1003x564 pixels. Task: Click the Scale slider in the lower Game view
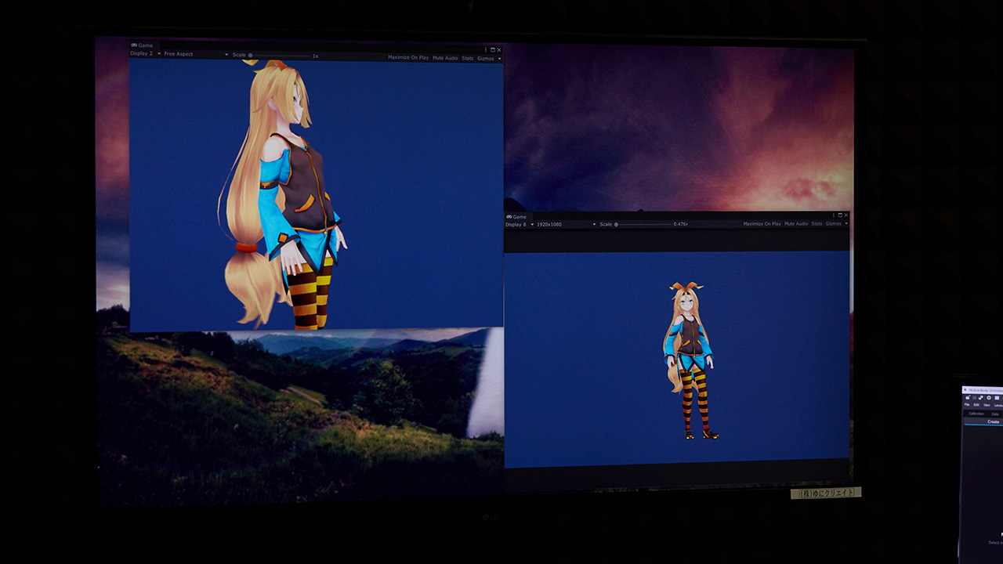(x=643, y=225)
